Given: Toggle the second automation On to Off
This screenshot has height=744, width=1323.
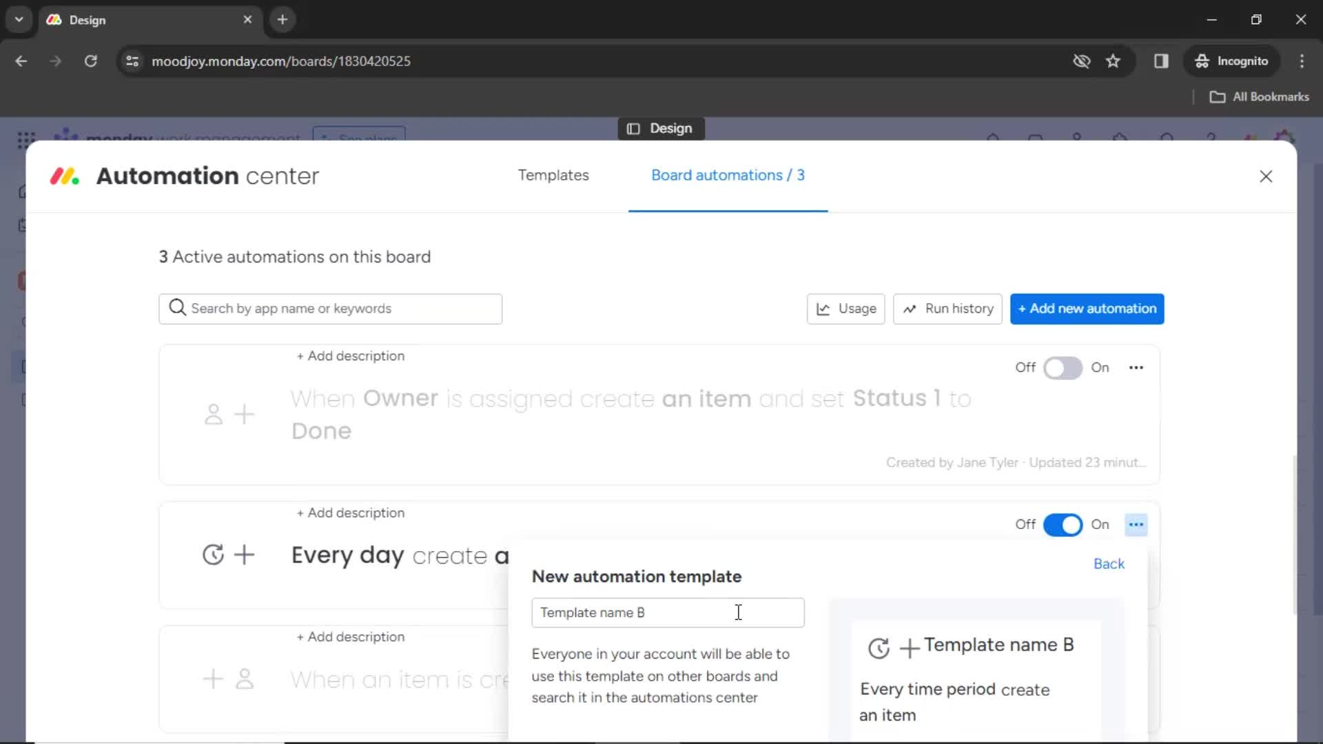Looking at the screenshot, I should tap(1063, 524).
